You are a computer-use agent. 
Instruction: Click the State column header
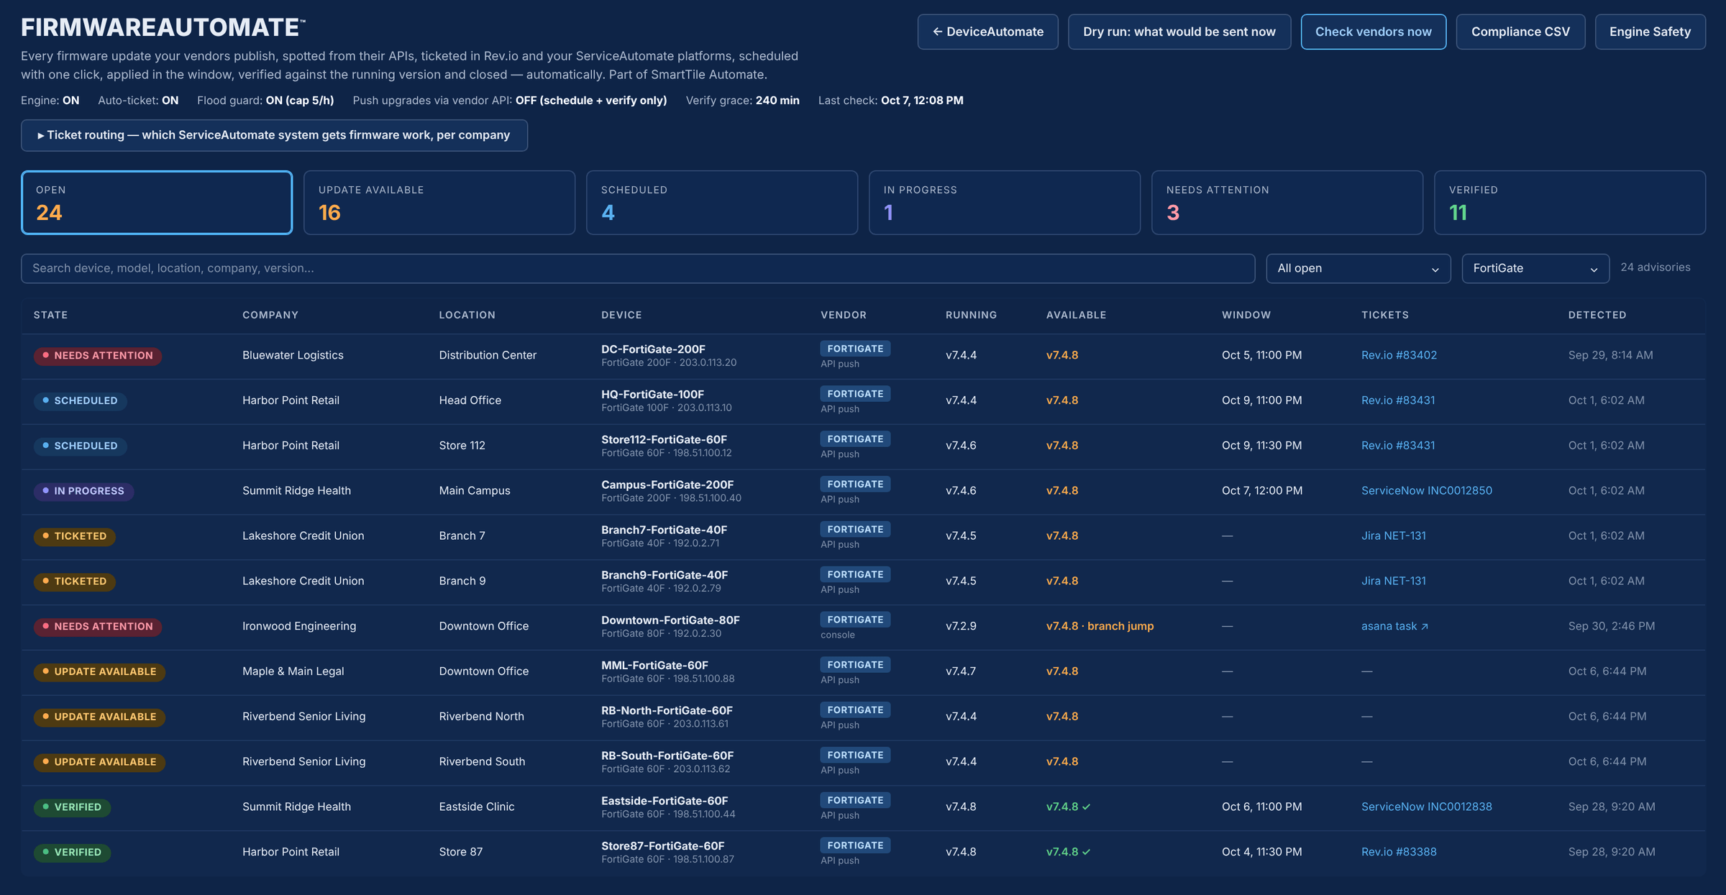point(50,315)
